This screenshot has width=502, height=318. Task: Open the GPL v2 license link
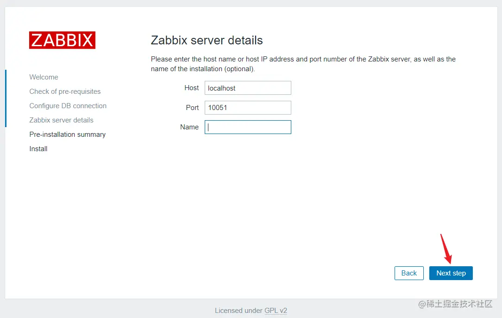(276, 311)
